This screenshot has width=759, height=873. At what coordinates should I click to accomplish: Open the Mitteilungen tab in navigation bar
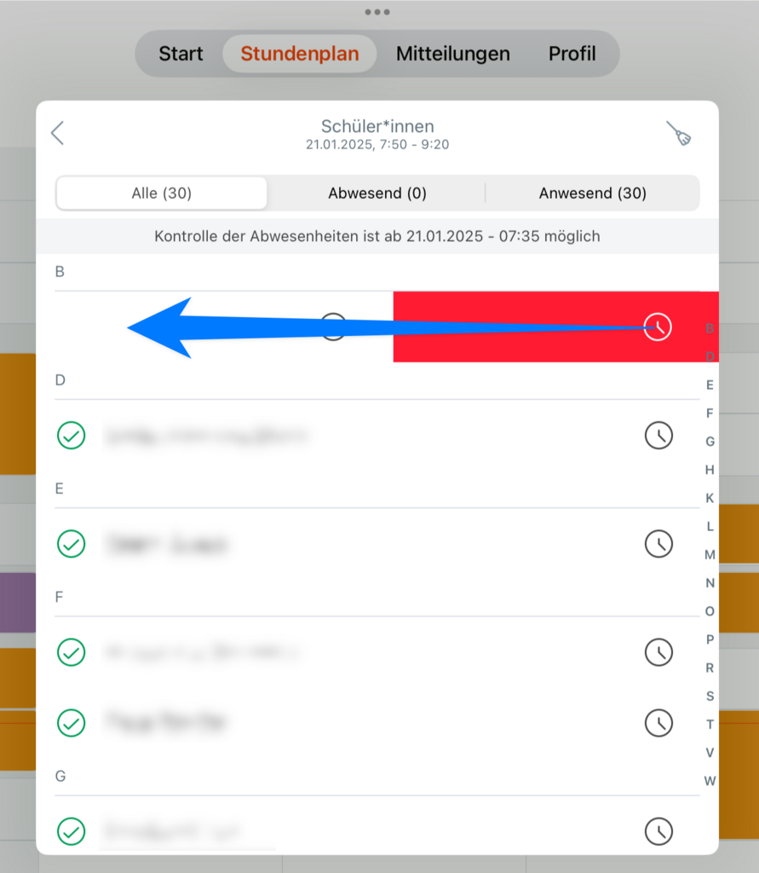coord(453,54)
